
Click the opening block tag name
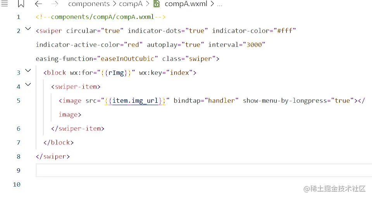click(x=57, y=73)
